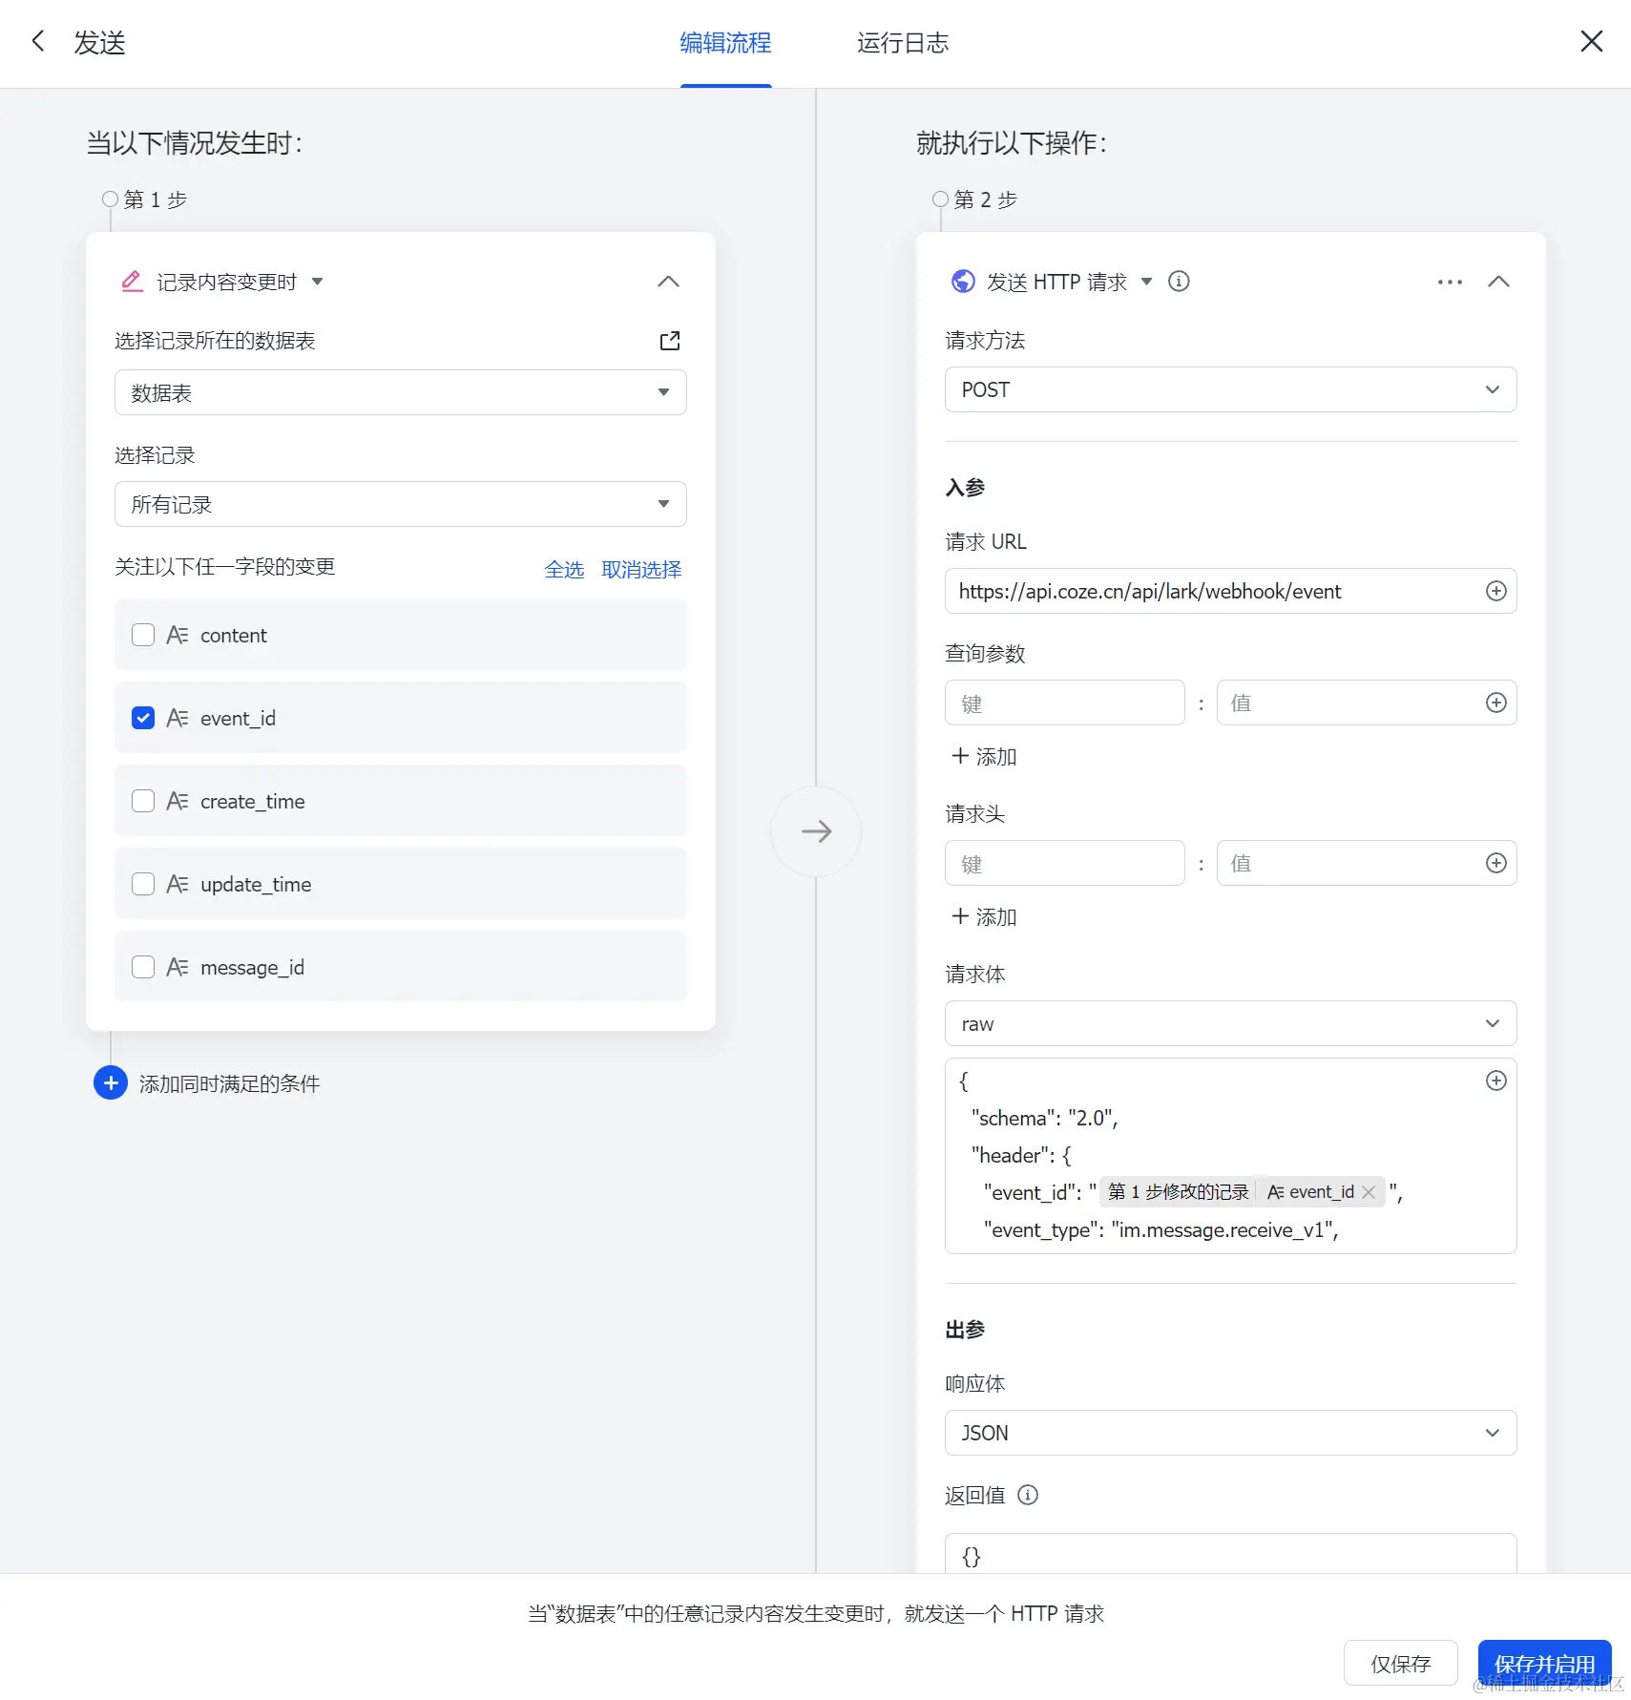The image size is (1631, 1700).
Task: Switch to the 编辑流程 tab
Action: coord(725,43)
